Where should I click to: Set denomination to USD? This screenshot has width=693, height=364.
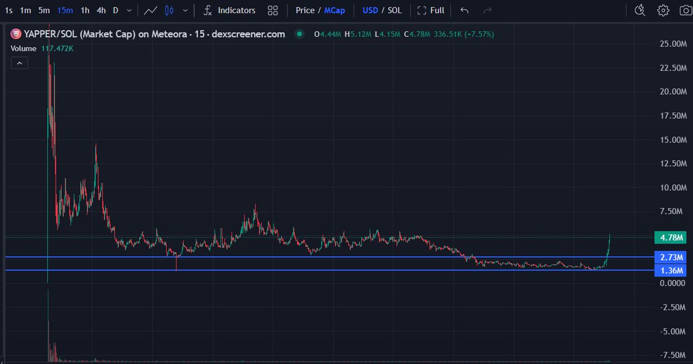[x=370, y=10]
